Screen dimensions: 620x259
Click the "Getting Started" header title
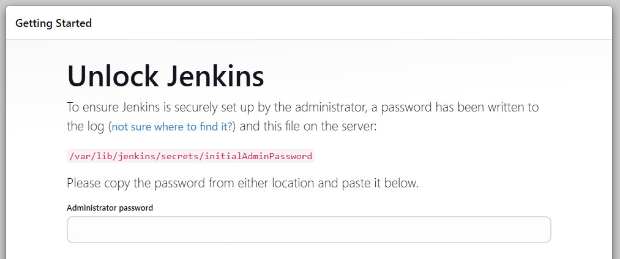pos(53,23)
